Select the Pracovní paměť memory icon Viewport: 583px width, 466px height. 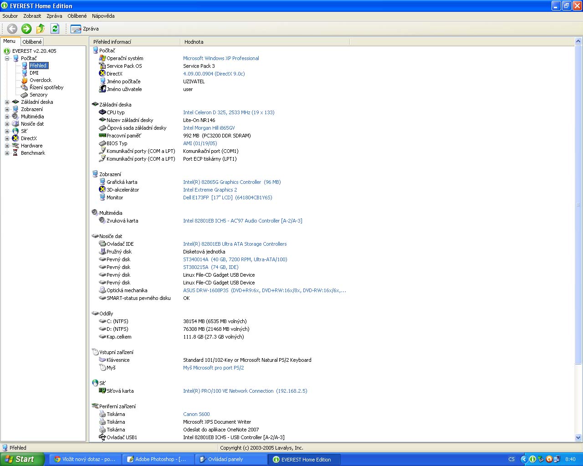(102, 136)
